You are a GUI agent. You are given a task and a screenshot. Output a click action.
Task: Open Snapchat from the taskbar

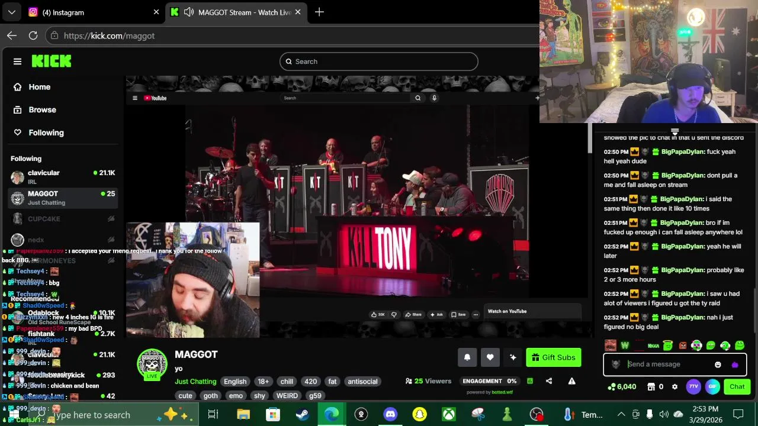pos(419,414)
